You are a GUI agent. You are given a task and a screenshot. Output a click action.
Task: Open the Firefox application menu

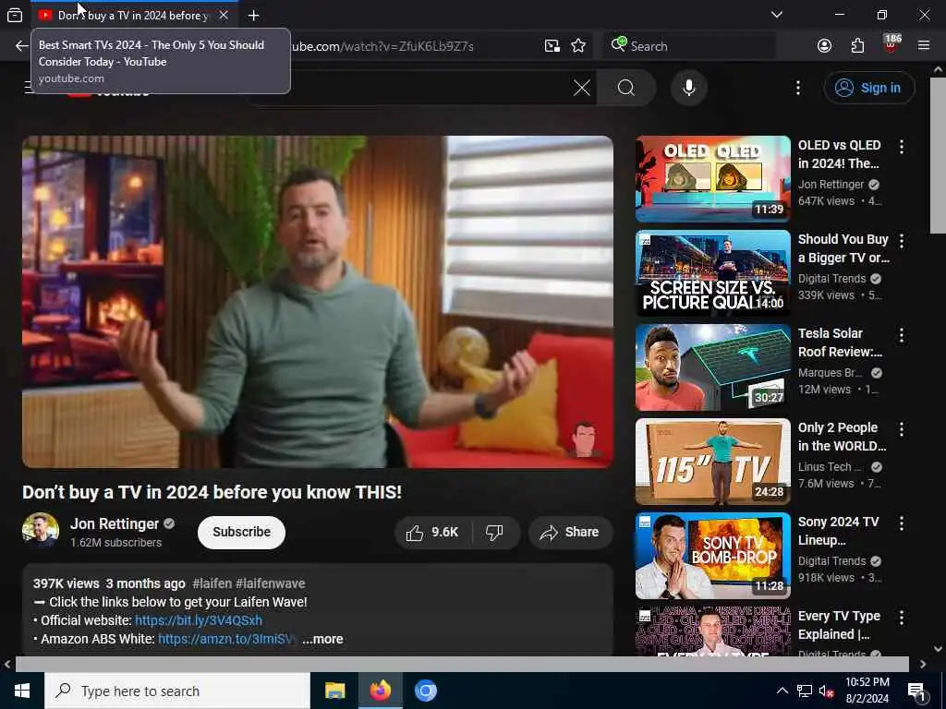click(x=924, y=45)
